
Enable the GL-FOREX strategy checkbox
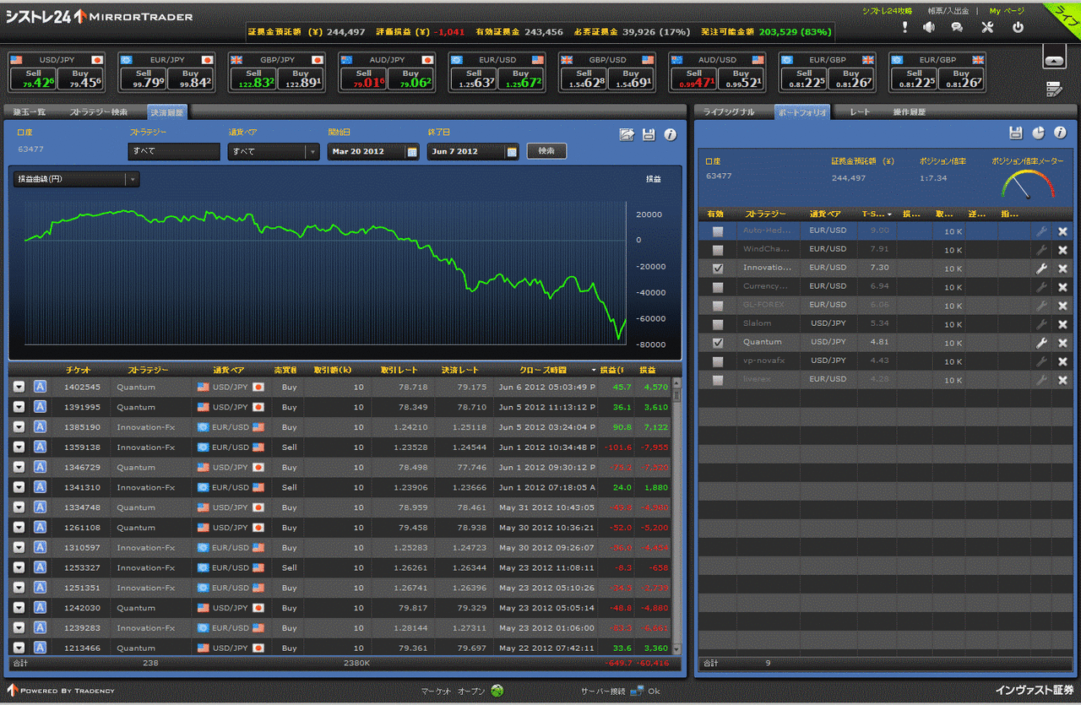pyautogui.click(x=718, y=306)
